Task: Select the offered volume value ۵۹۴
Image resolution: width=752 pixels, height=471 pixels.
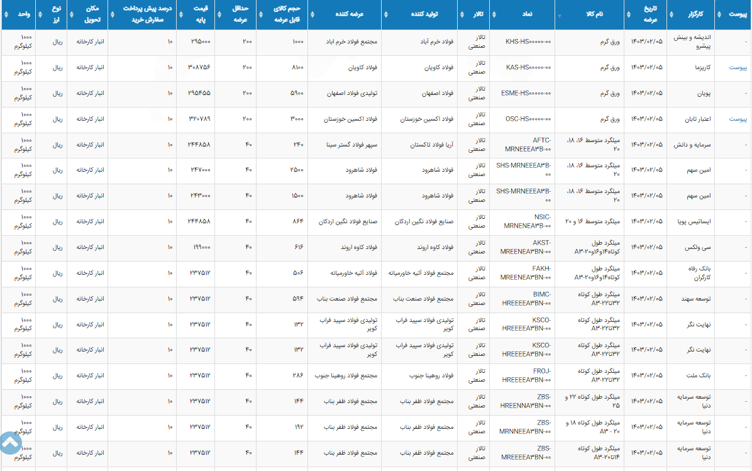Action: (x=298, y=299)
